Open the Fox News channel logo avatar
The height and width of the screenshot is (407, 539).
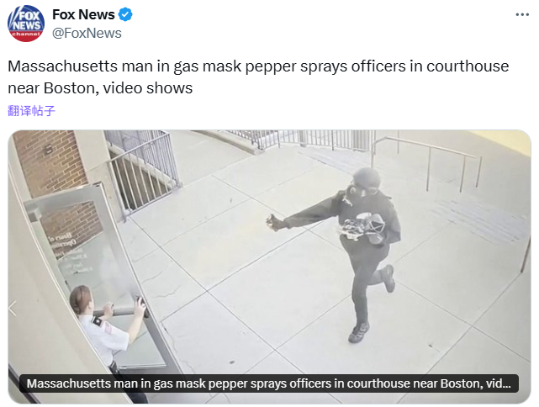coord(26,24)
